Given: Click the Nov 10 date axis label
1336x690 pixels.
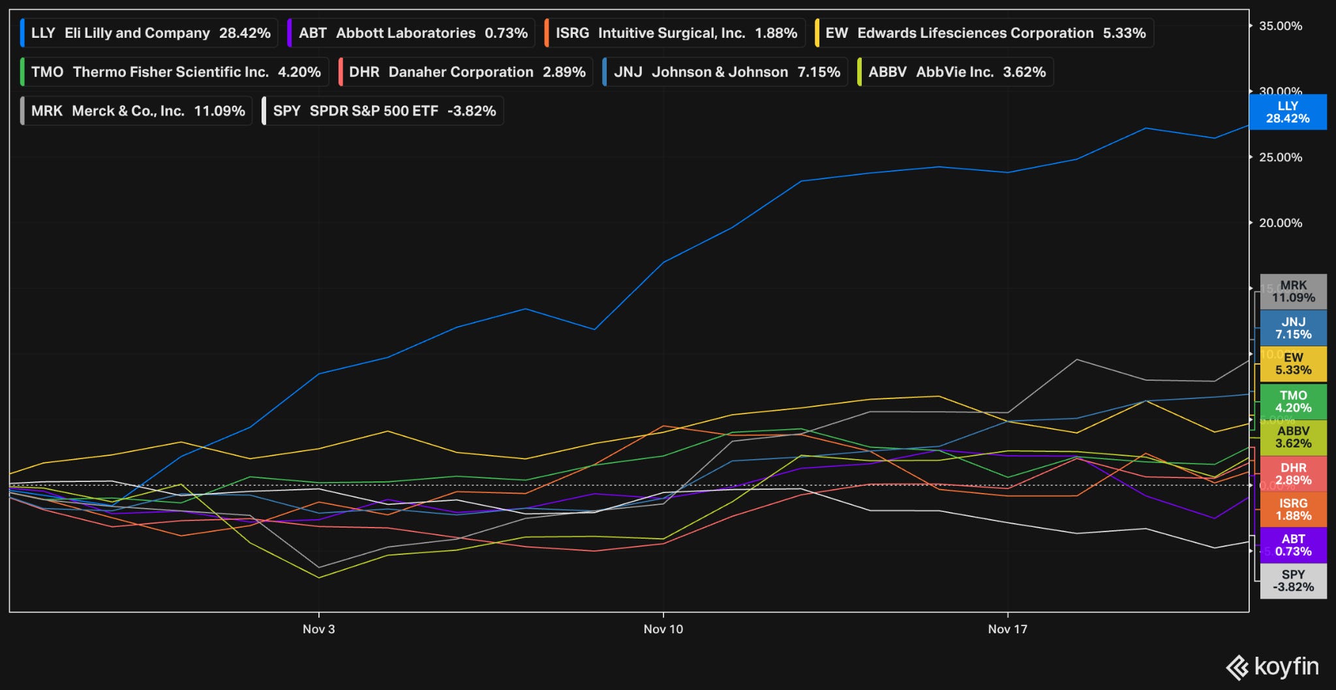Looking at the screenshot, I should 663,629.
